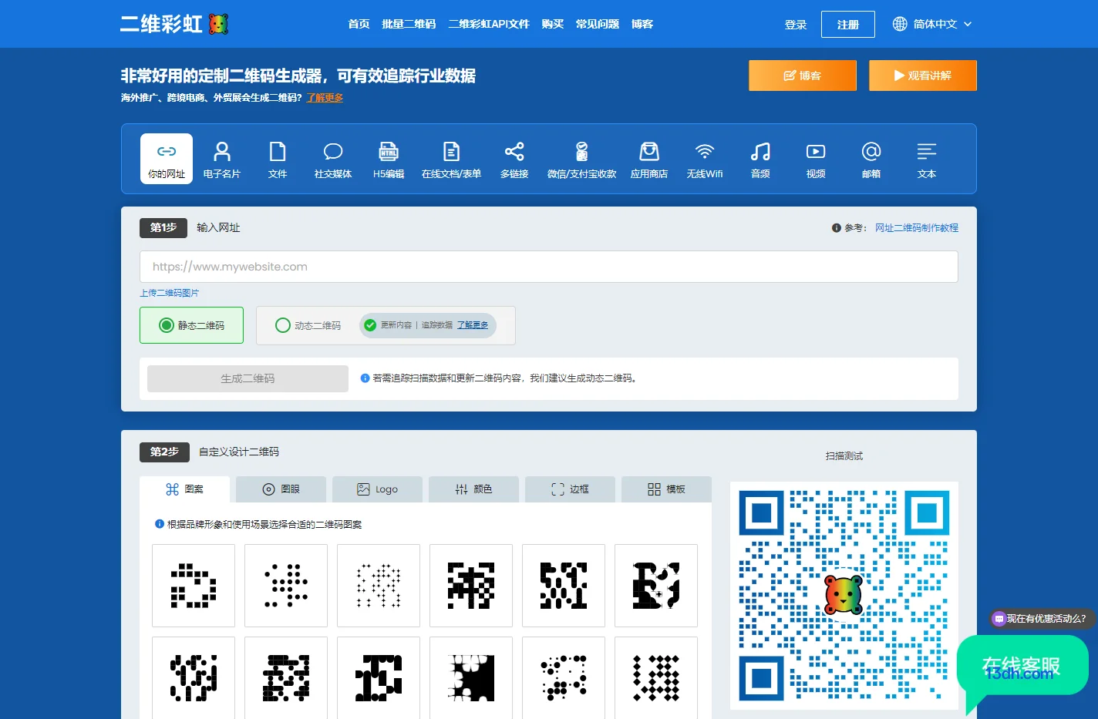Click the 观看讲解 watch video button
1098x719 pixels.
(923, 76)
